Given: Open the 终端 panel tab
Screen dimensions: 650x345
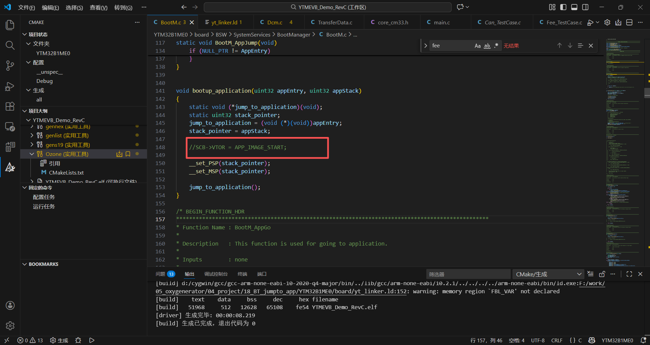Looking at the screenshot, I should (242, 274).
